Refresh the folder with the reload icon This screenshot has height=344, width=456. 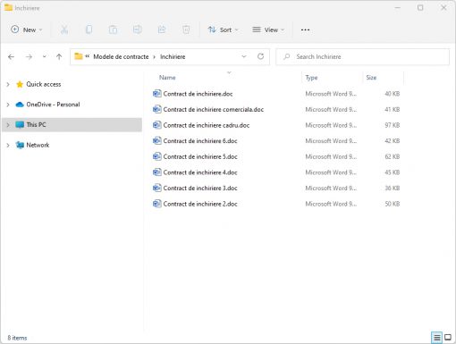pos(260,56)
